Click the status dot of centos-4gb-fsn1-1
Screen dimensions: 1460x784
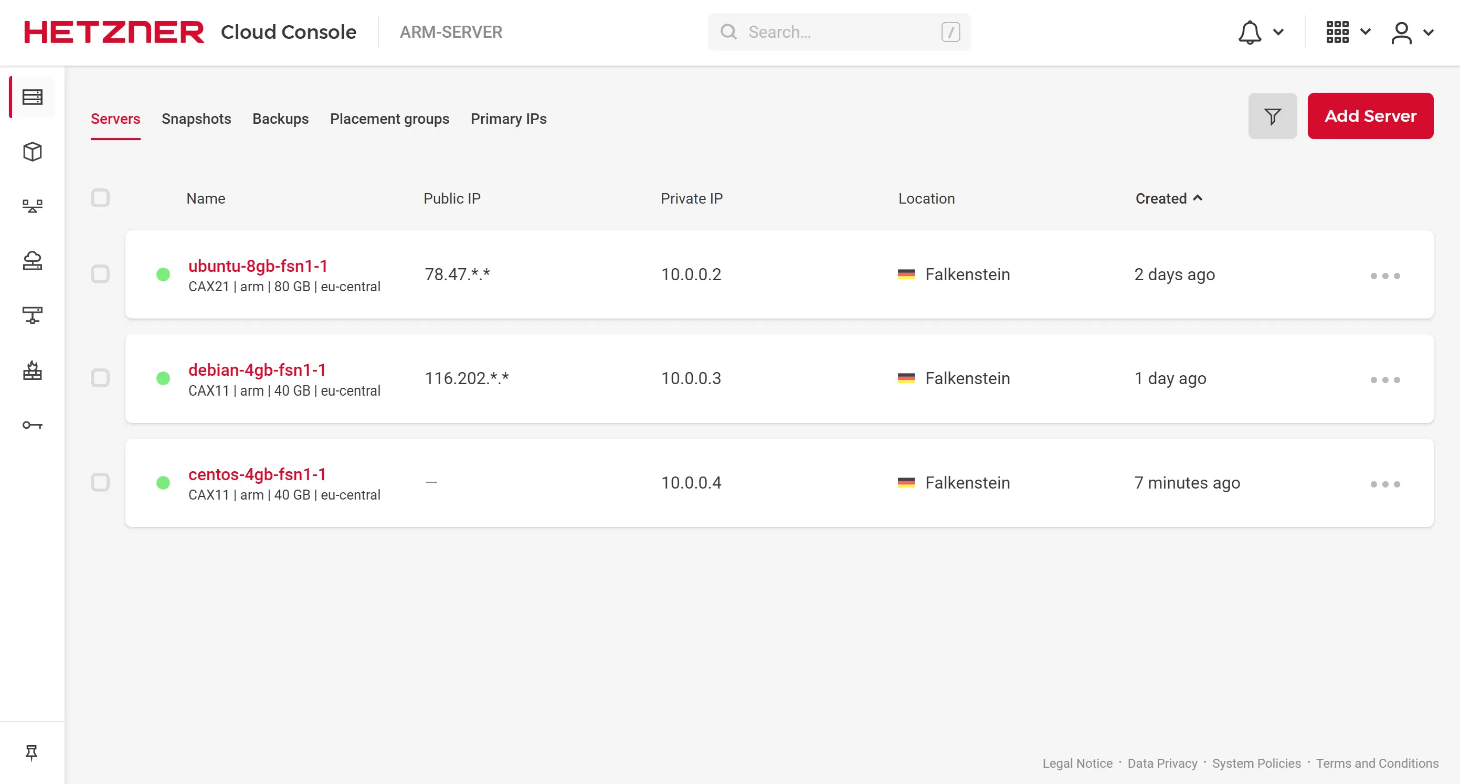click(x=163, y=482)
